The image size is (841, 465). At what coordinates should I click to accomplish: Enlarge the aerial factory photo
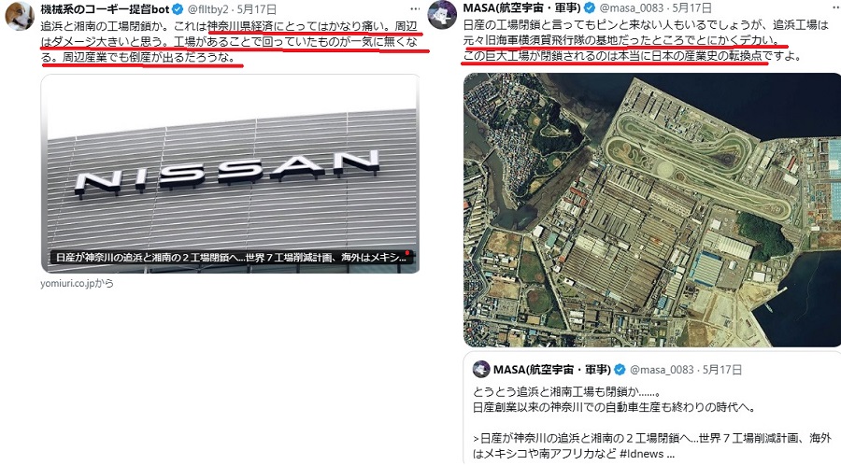(x=652, y=210)
